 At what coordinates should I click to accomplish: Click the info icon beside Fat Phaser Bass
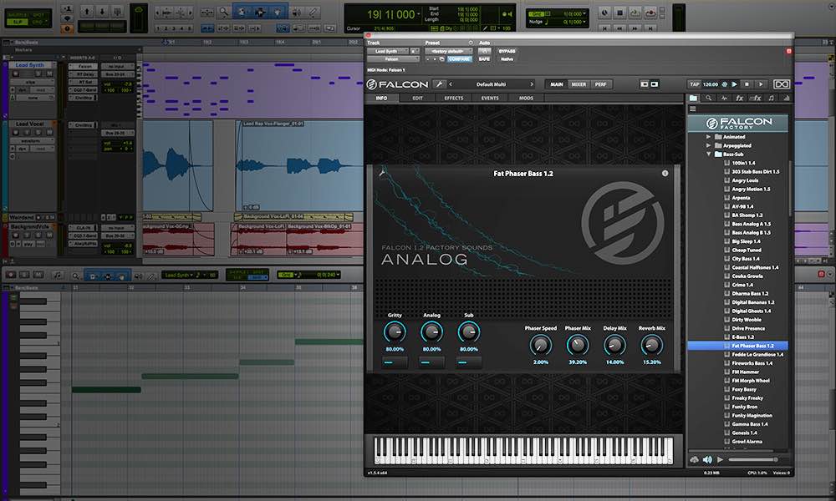tap(665, 174)
